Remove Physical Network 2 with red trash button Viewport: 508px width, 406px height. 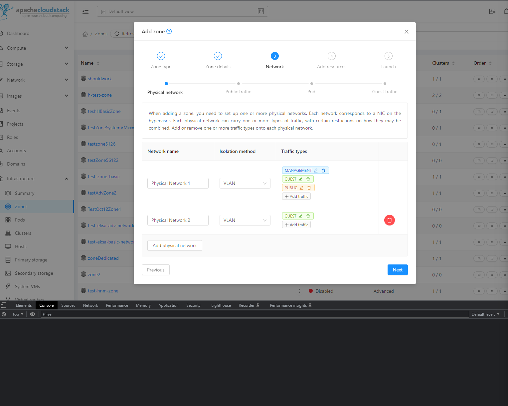(390, 220)
